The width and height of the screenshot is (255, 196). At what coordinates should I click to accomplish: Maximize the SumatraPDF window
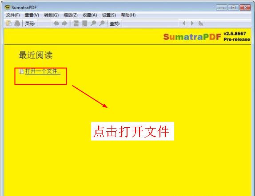coord(233,8)
